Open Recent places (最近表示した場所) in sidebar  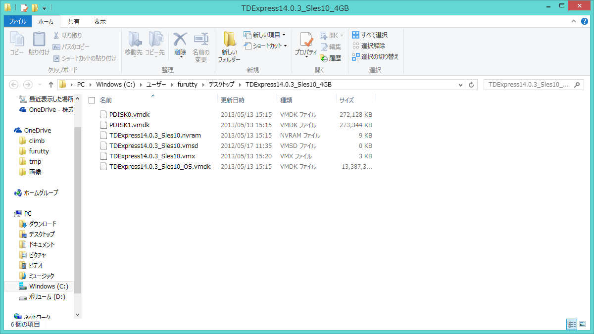[x=46, y=99]
